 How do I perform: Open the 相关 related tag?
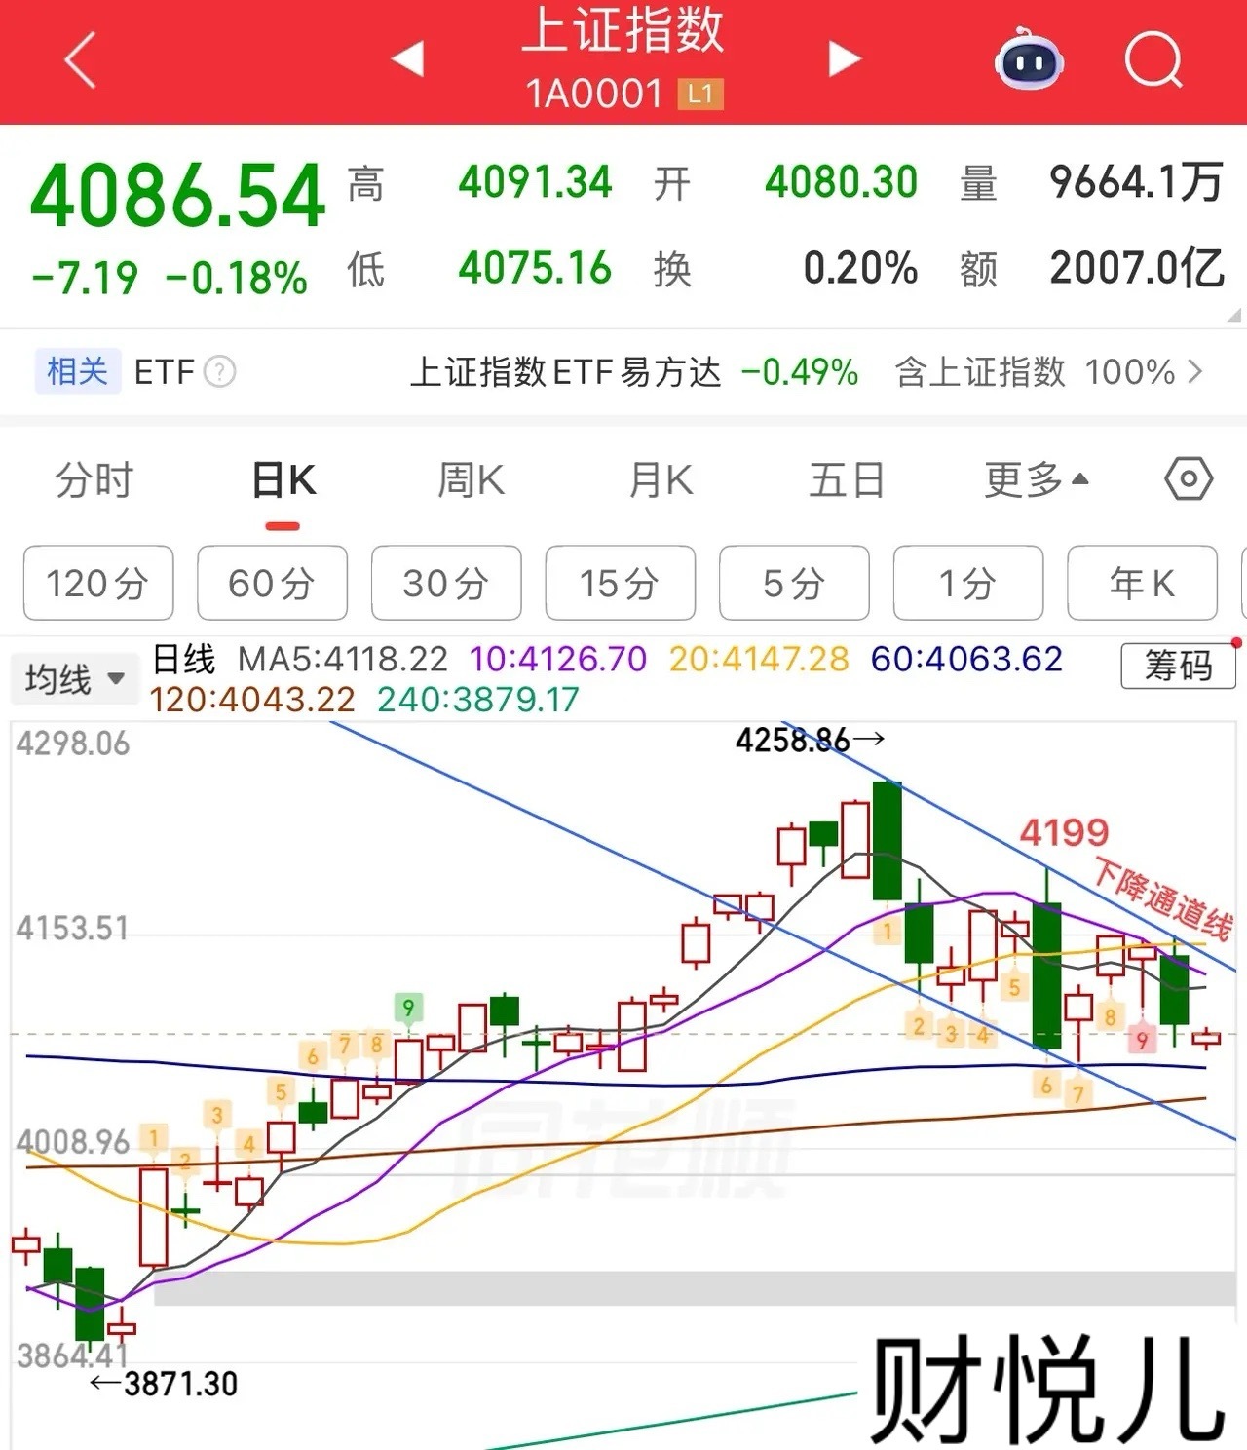(x=78, y=371)
